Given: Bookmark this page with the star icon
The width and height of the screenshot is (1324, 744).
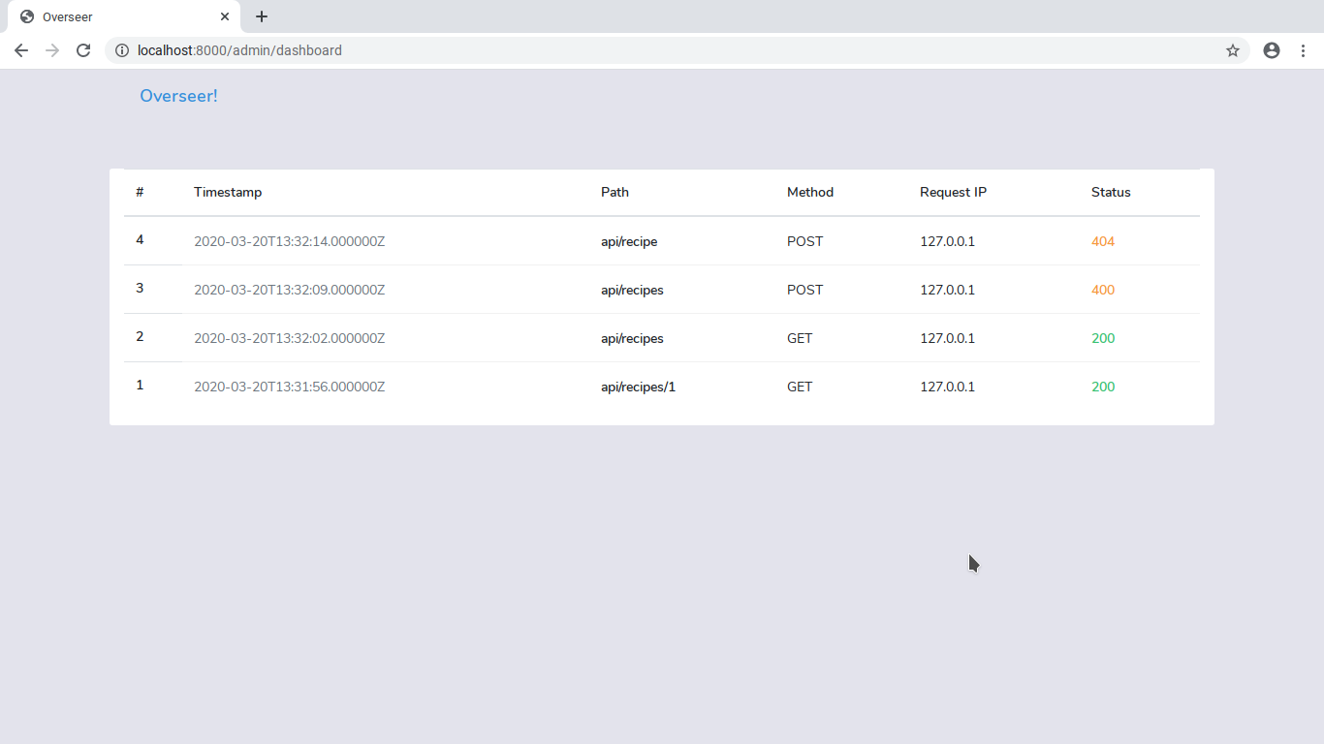Looking at the screenshot, I should (1233, 50).
